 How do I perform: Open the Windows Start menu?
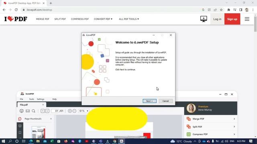[x=3, y=141]
